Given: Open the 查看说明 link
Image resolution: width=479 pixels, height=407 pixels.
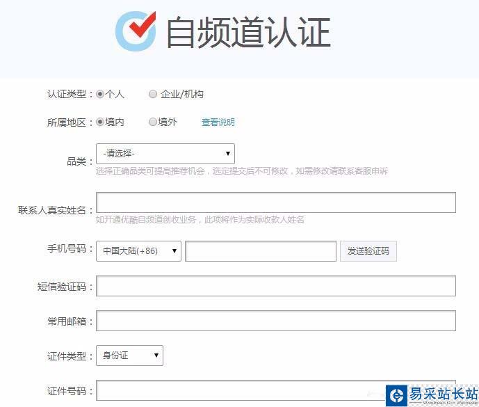Looking at the screenshot, I should [218, 122].
